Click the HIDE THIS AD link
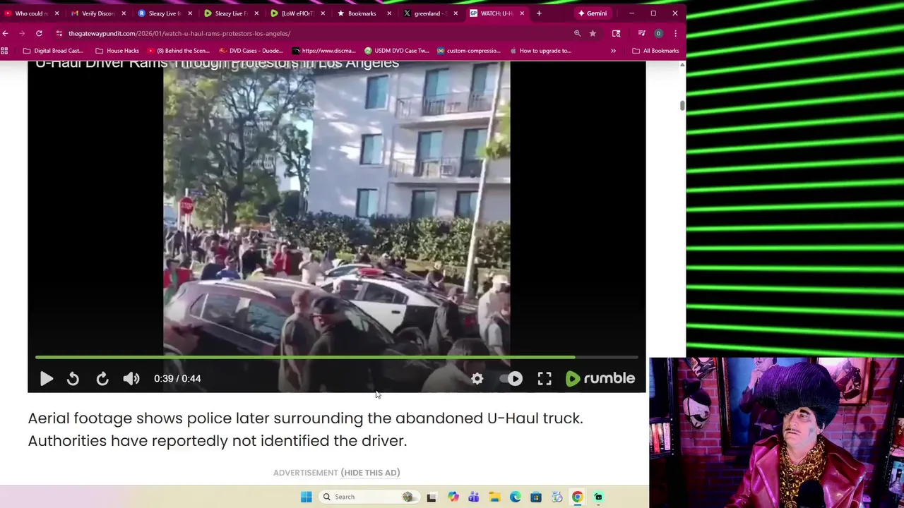904x508 pixels. tap(371, 473)
